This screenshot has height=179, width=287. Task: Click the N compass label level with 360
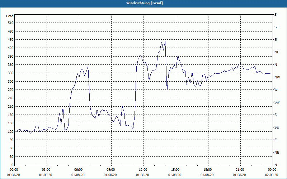[276, 65]
